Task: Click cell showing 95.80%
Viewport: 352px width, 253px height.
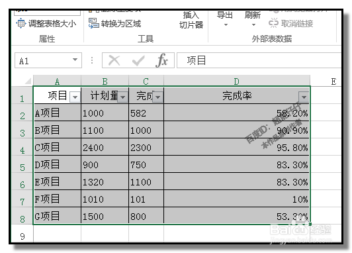Action: tap(237, 147)
